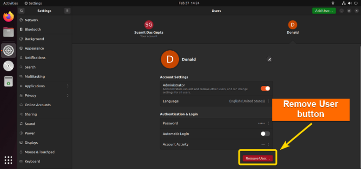Open the clock Feb 27 14:24
361x169 pixels.
point(189,3)
